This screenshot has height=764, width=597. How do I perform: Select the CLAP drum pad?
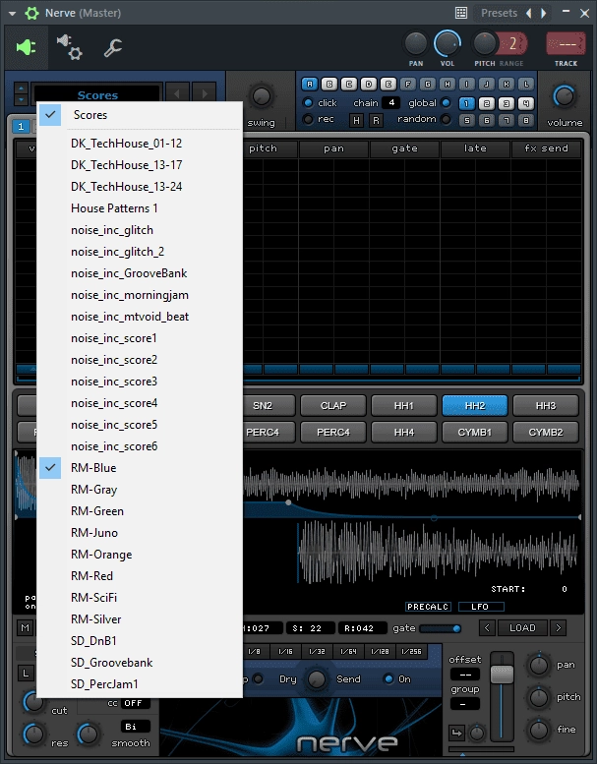pos(333,405)
